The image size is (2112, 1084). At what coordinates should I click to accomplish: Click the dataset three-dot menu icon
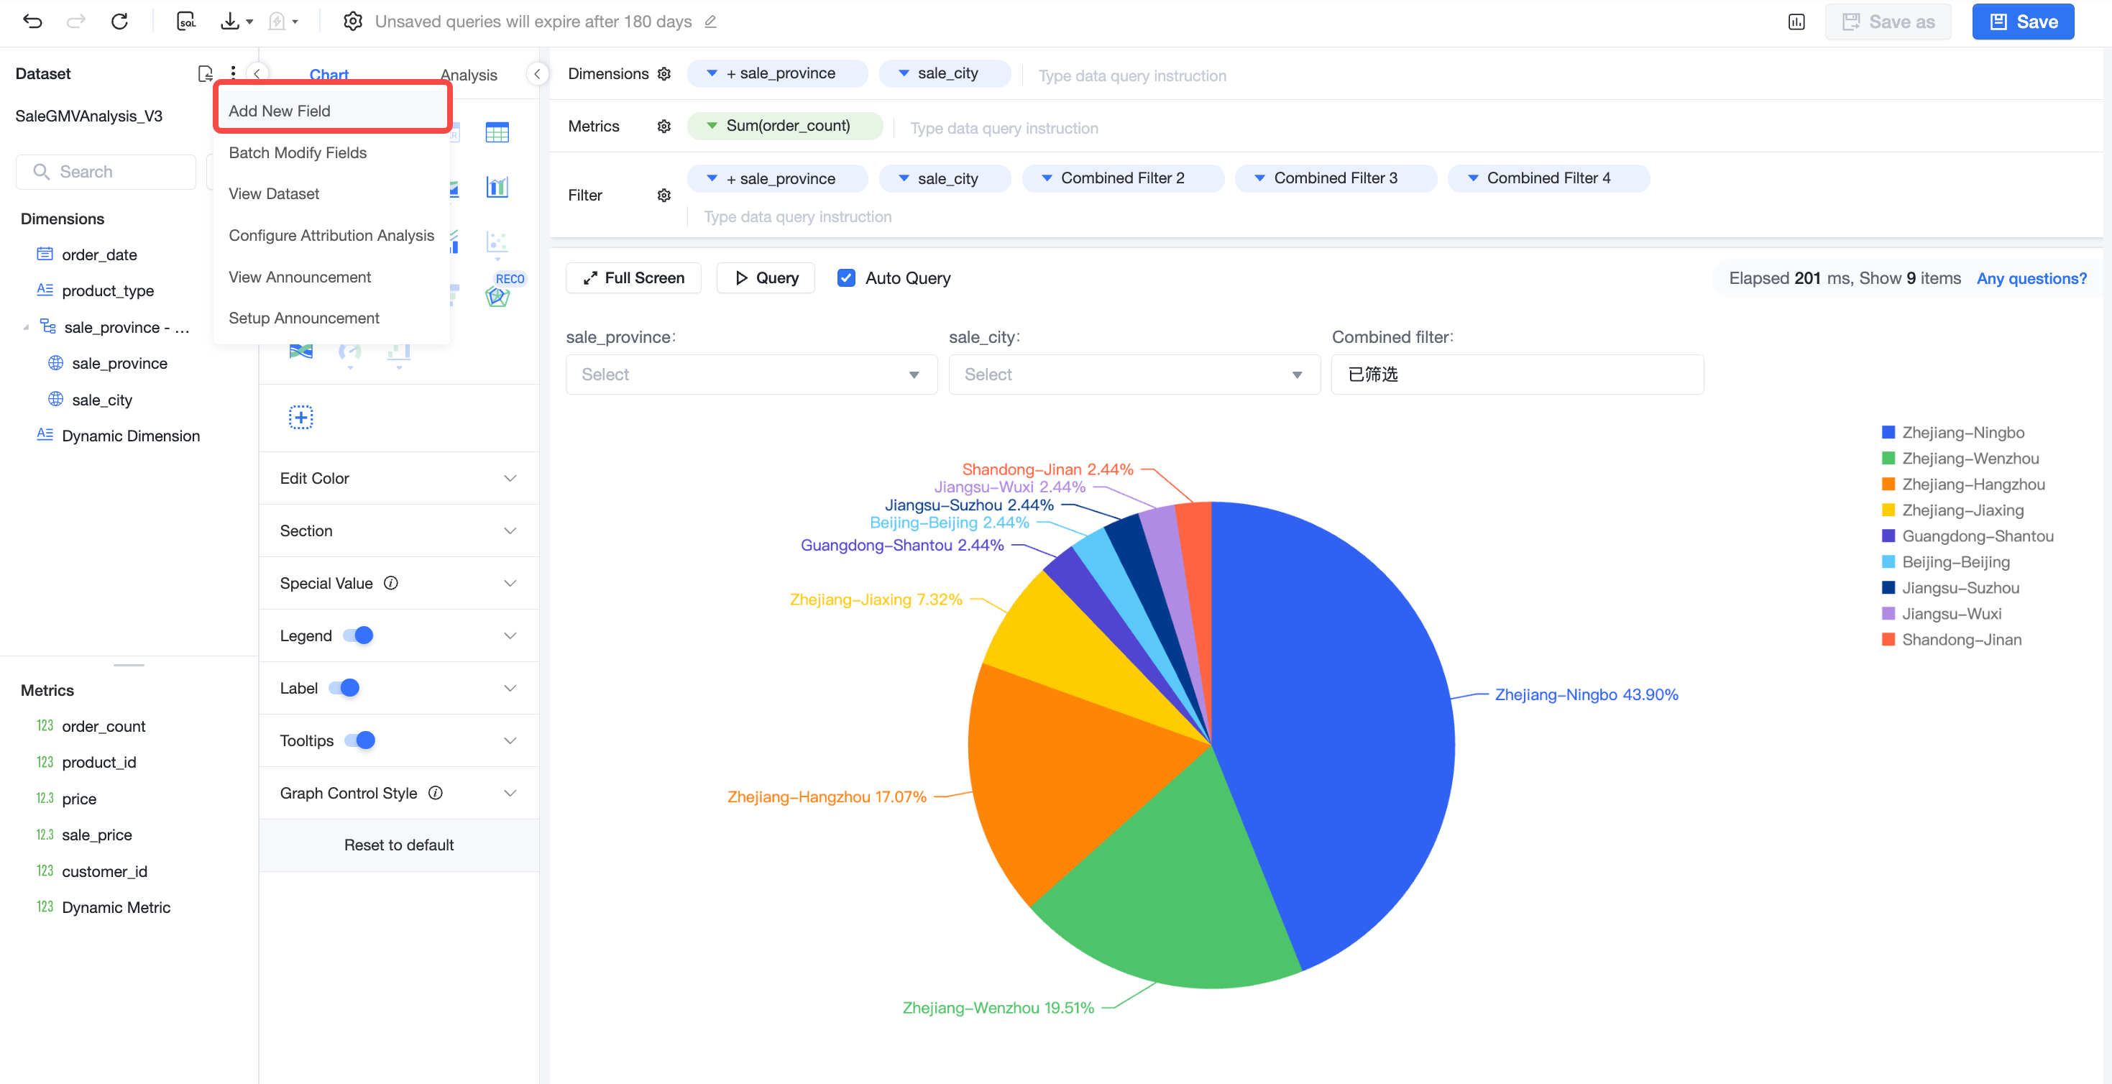[234, 73]
